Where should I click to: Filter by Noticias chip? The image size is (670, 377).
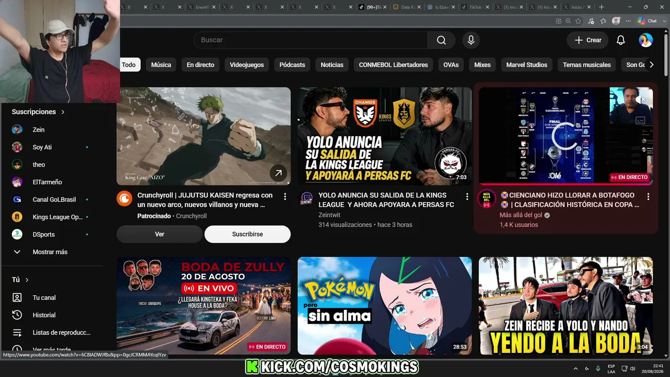click(332, 65)
